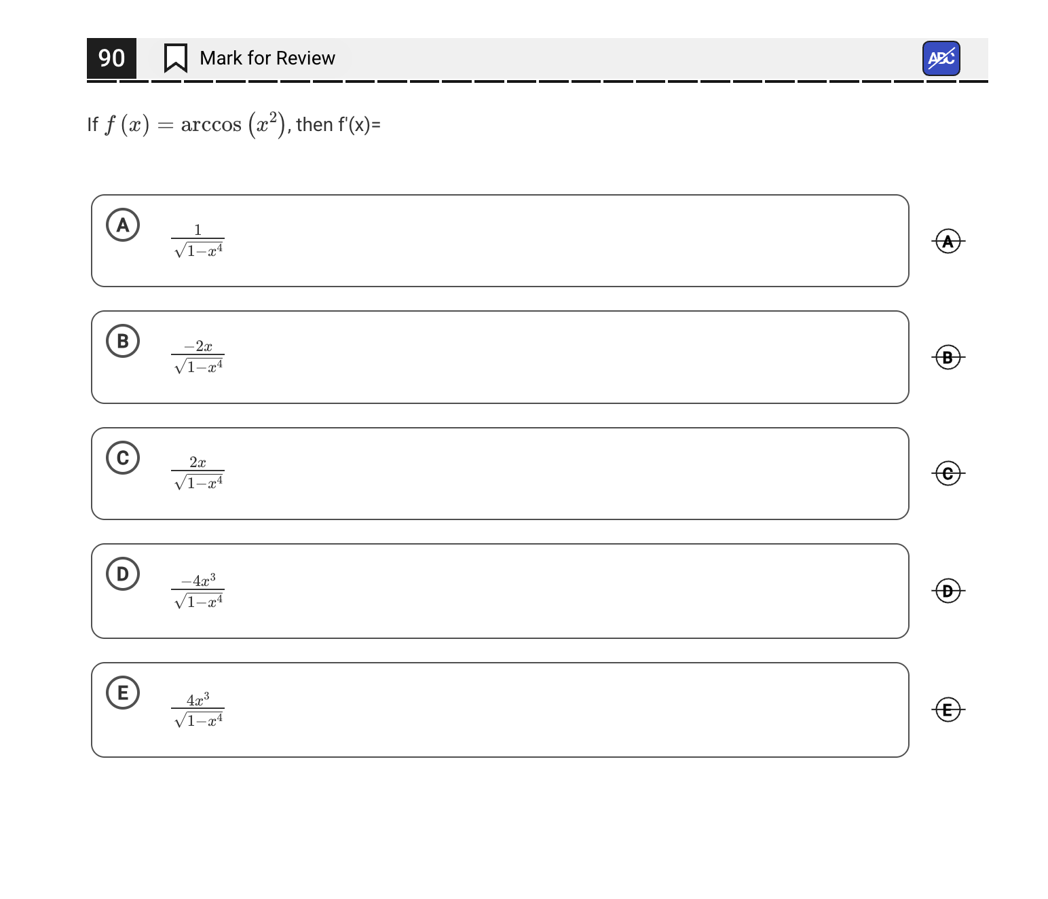Eliminate option E with strikethrough icon
1048x899 pixels.
[x=948, y=710]
